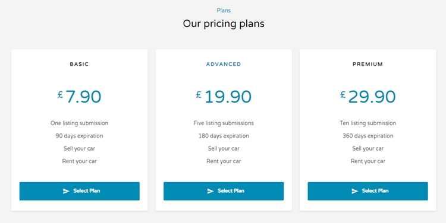
Task: Click 'One listing submission' text
Action: pos(79,123)
